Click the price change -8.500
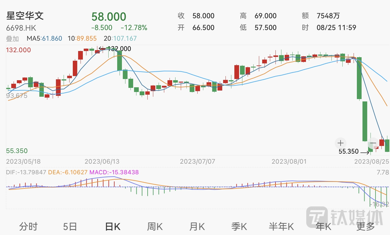The image size is (390, 235). coord(102,28)
